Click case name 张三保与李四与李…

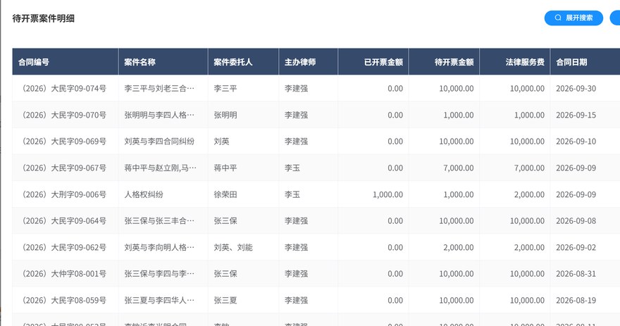point(159,274)
